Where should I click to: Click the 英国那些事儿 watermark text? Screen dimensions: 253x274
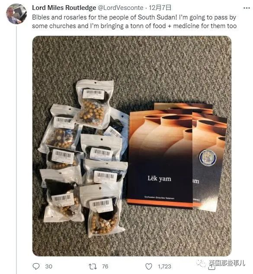click(x=227, y=263)
